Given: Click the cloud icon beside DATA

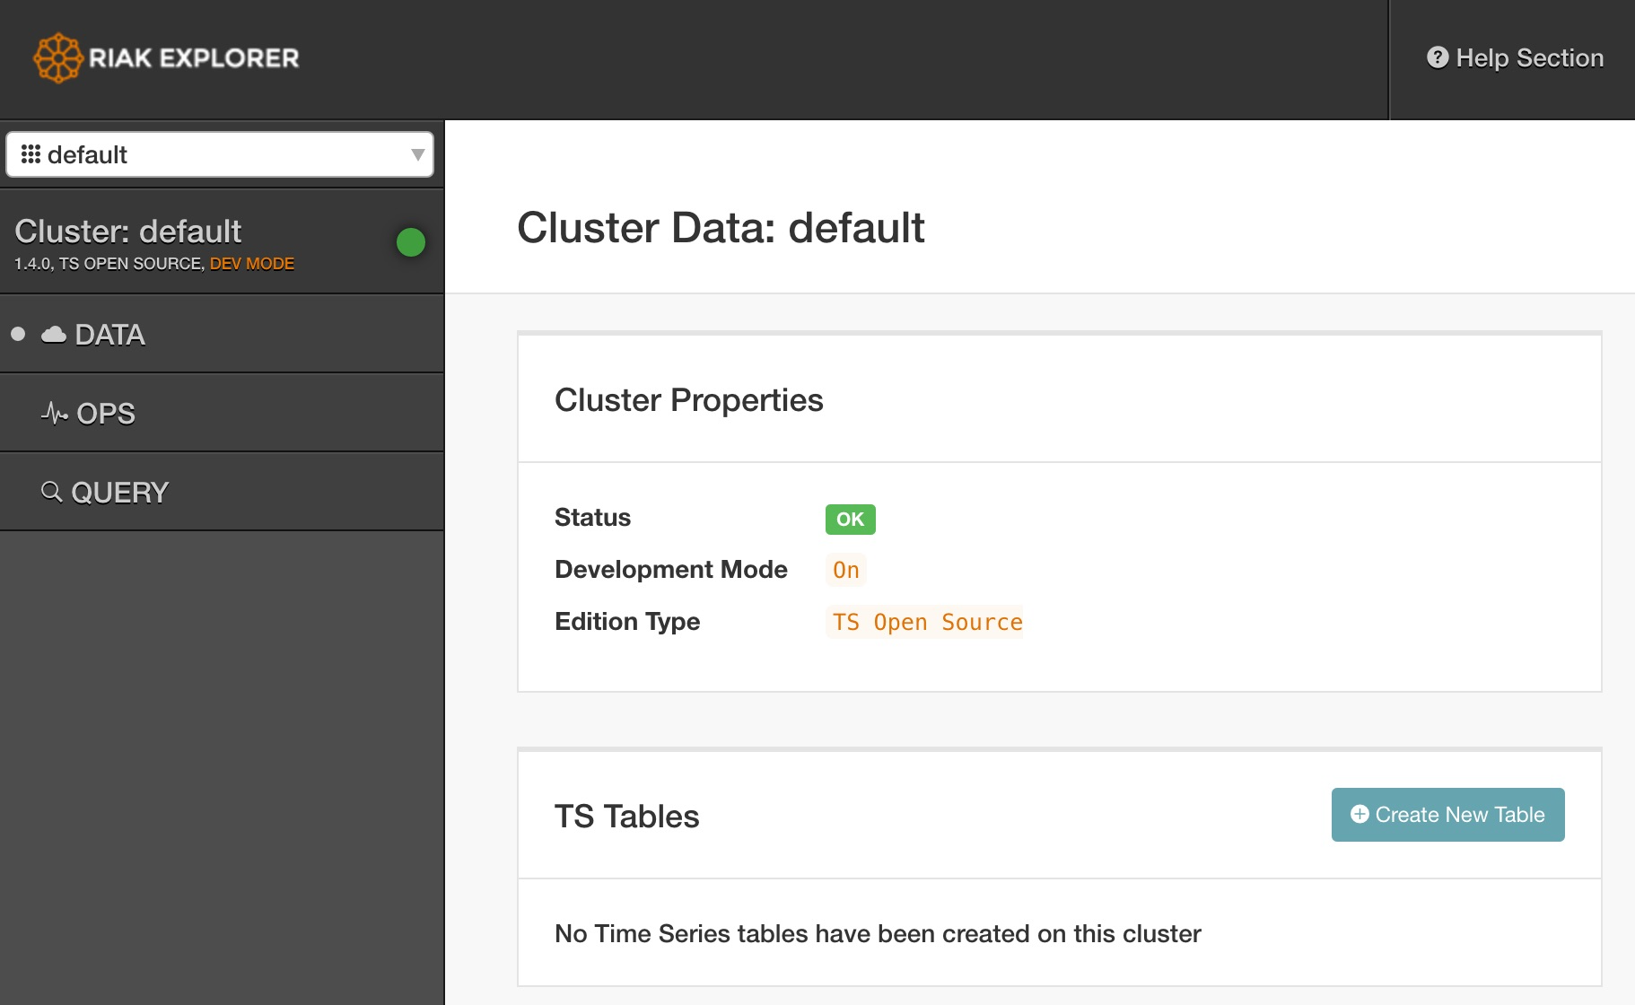Looking at the screenshot, I should (x=54, y=335).
